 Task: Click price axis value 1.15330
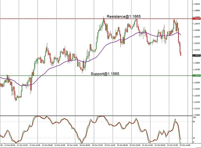[197, 95]
